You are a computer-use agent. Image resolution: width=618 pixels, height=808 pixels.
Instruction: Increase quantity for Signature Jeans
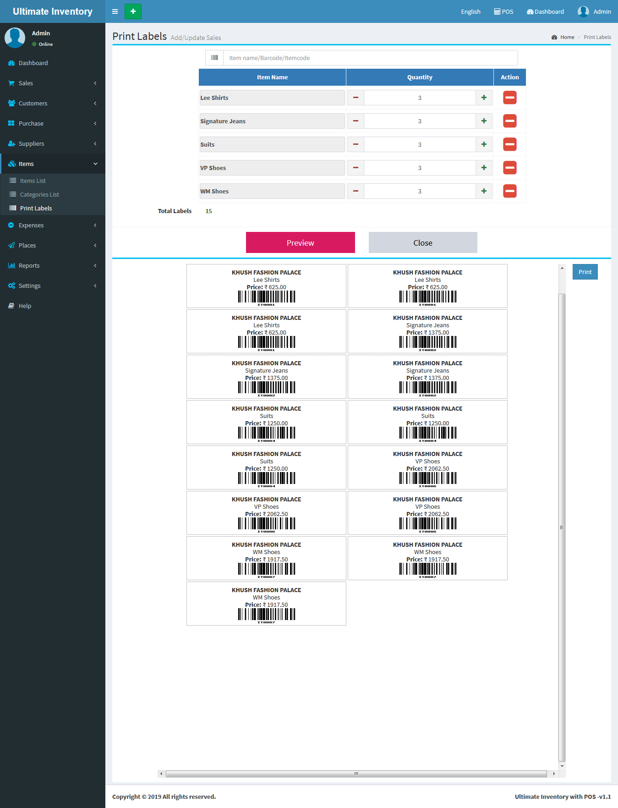pos(484,121)
